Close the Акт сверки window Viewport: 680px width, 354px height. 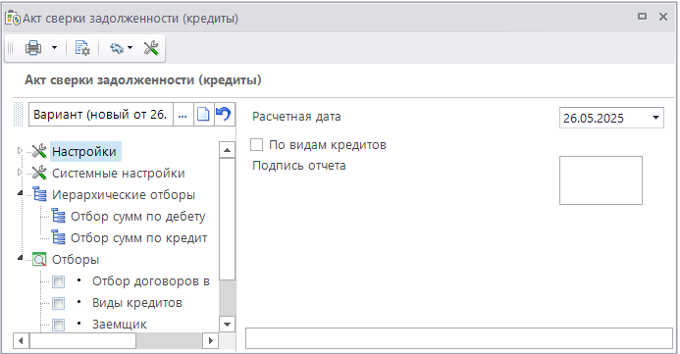pos(663,17)
